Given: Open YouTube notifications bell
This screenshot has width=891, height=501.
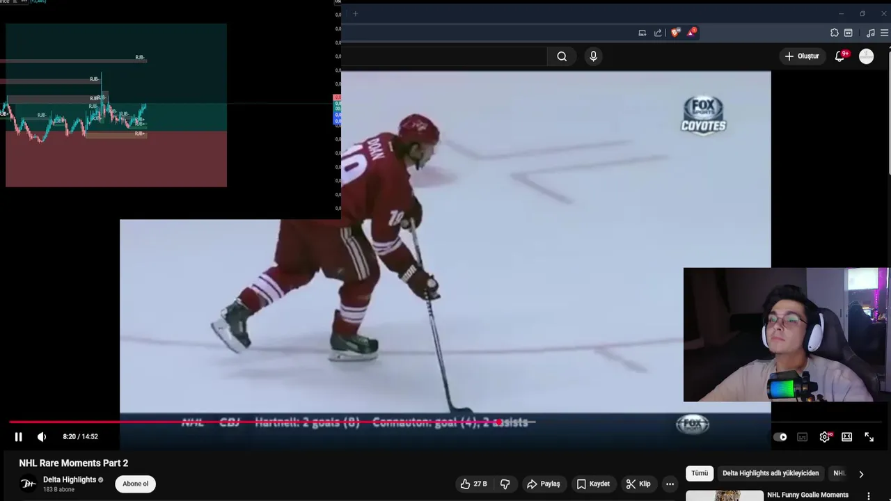Looking at the screenshot, I should pyautogui.click(x=839, y=57).
